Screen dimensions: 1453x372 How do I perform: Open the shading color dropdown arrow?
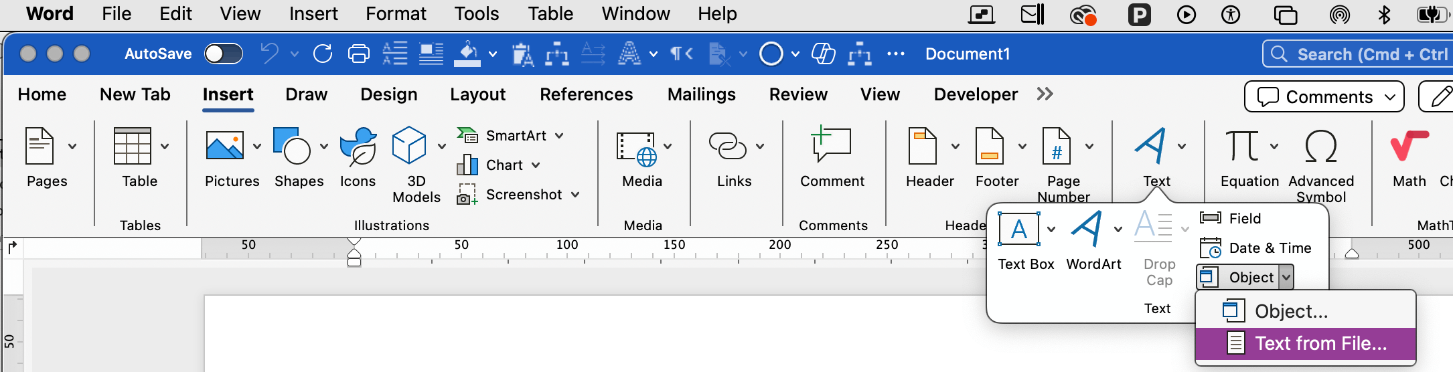click(493, 54)
